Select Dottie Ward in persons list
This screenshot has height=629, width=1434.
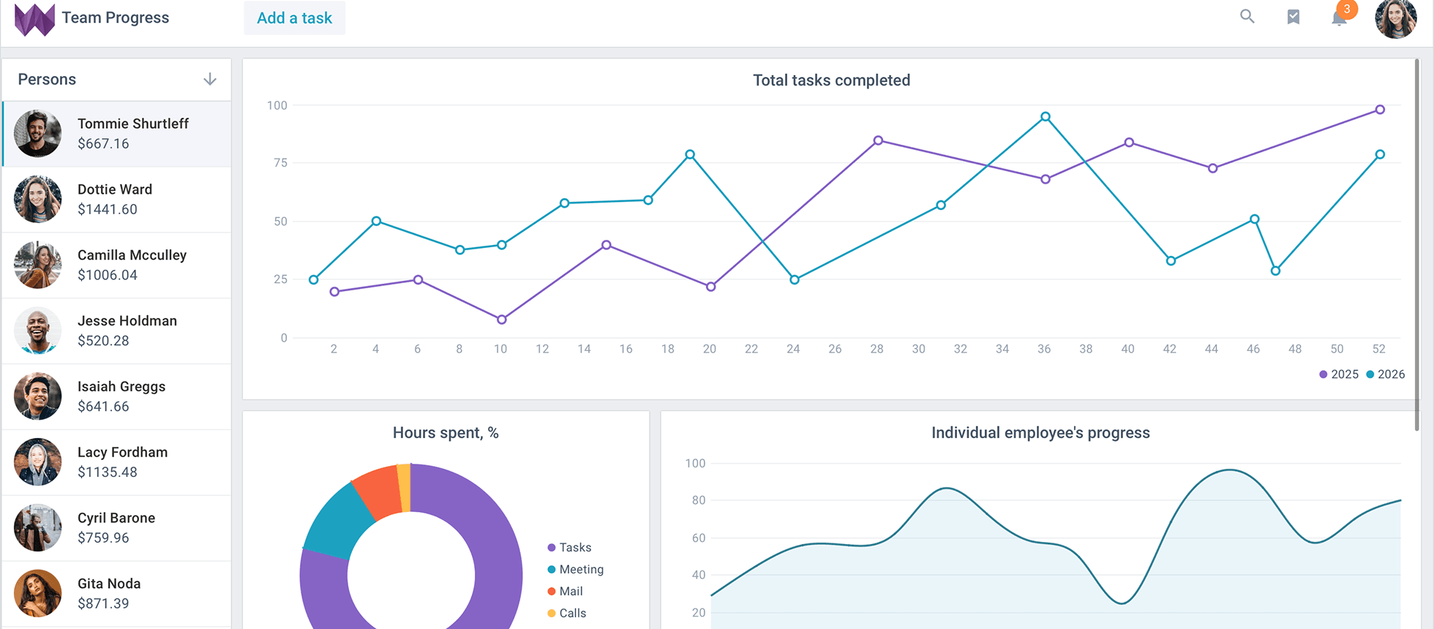[x=117, y=200]
